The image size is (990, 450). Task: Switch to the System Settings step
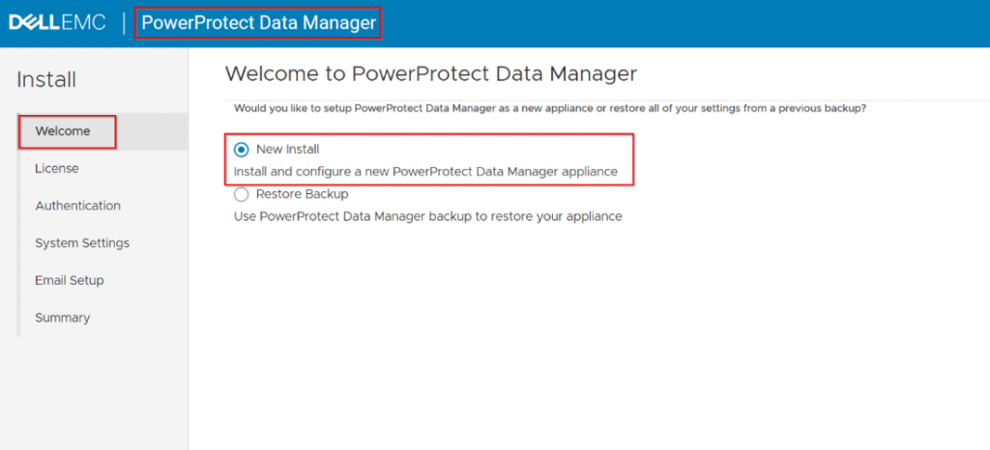82,242
